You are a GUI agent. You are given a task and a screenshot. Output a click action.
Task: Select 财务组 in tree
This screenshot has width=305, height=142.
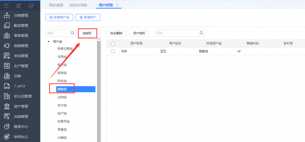(x=62, y=81)
